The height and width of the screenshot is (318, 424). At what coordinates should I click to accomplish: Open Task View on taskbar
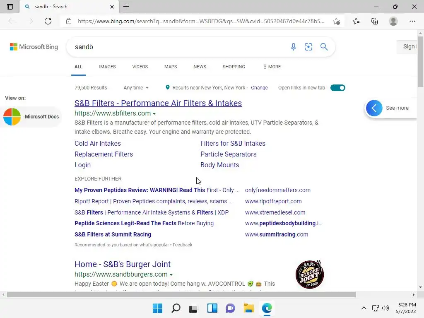pyautogui.click(x=193, y=308)
